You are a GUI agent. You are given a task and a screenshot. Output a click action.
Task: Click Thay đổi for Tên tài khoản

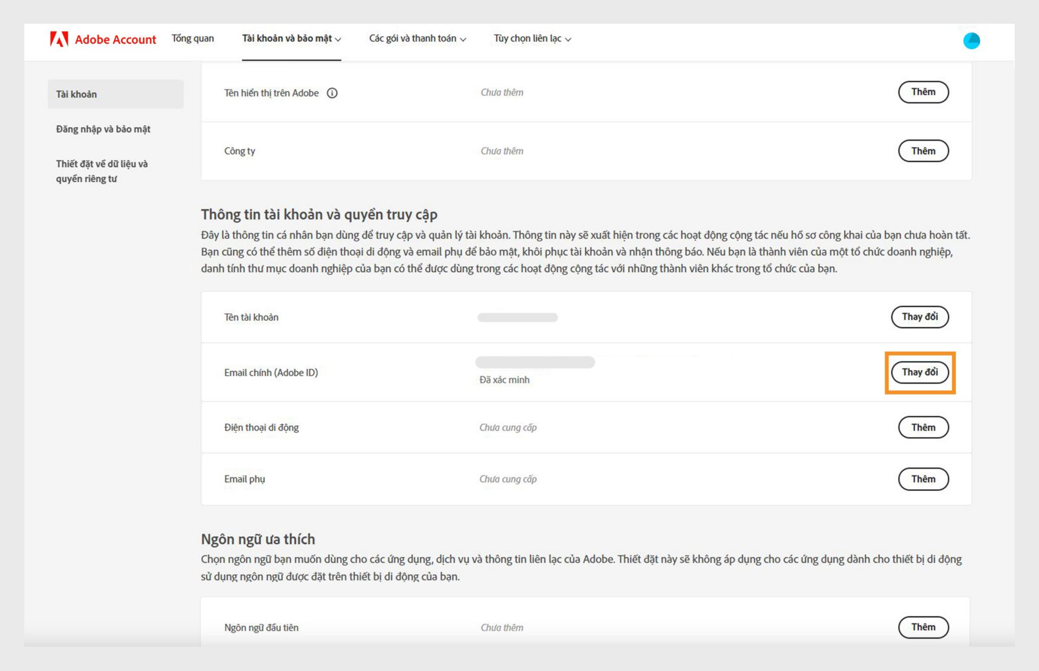pyautogui.click(x=919, y=317)
